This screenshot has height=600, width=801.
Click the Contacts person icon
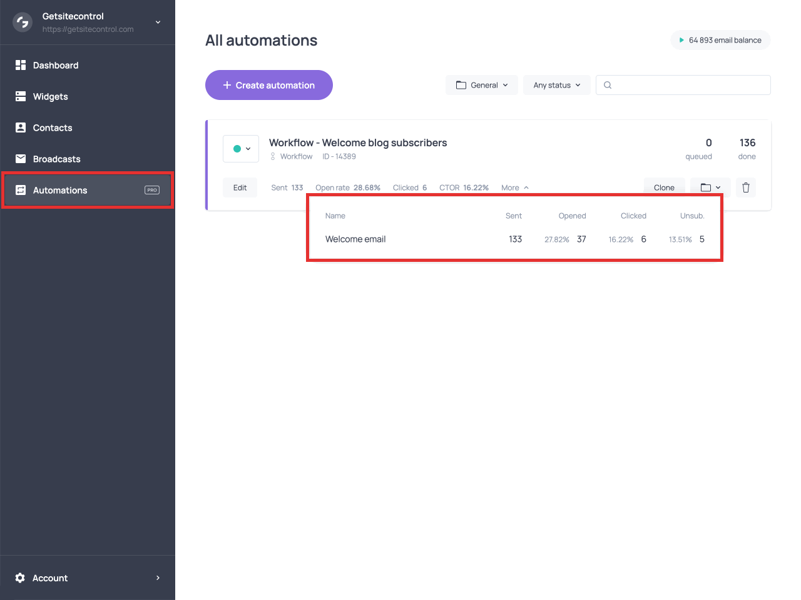click(21, 127)
